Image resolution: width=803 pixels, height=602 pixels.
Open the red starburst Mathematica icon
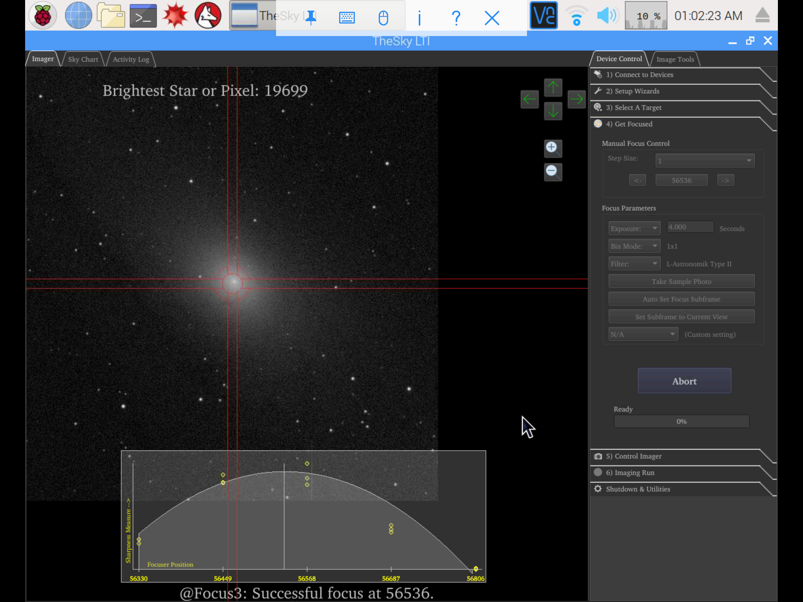coord(175,16)
